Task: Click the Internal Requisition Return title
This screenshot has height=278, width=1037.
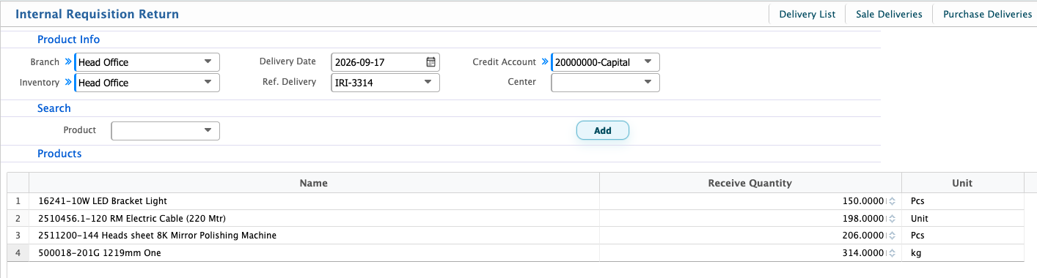Action: 98,14
